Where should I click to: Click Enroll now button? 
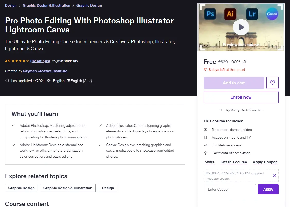(241, 97)
